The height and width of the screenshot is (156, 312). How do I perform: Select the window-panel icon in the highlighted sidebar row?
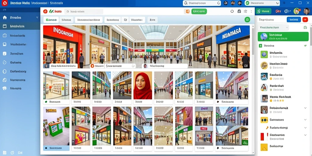tap(5, 26)
